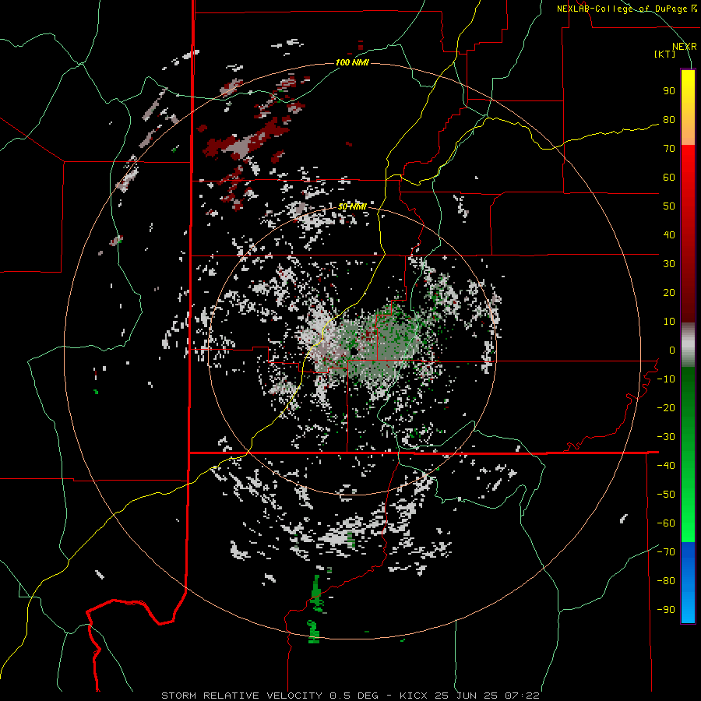
Task: Click the positive 40 knots scale value
Action: tap(669, 235)
